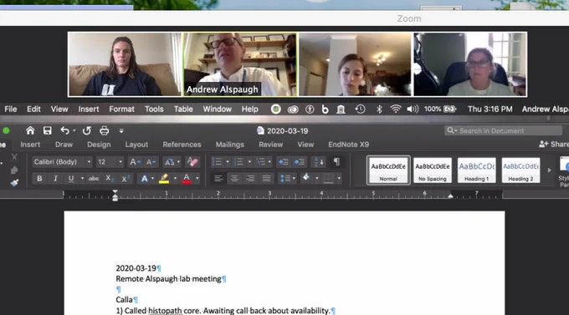Toggle strikethrough formatting
This screenshot has height=315, width=569.
click(x=94, y=178)
